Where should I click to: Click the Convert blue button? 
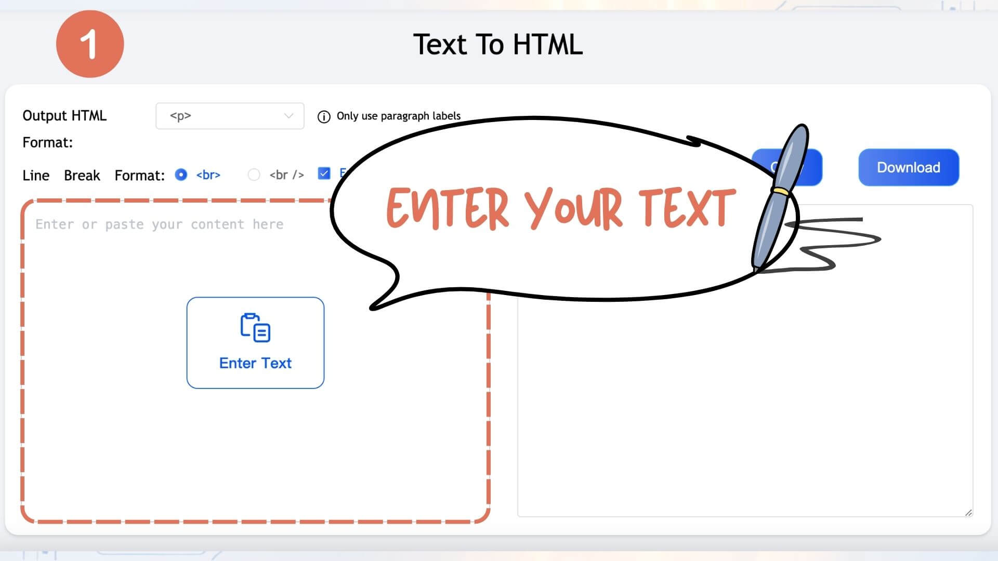(x=786, y=166)
